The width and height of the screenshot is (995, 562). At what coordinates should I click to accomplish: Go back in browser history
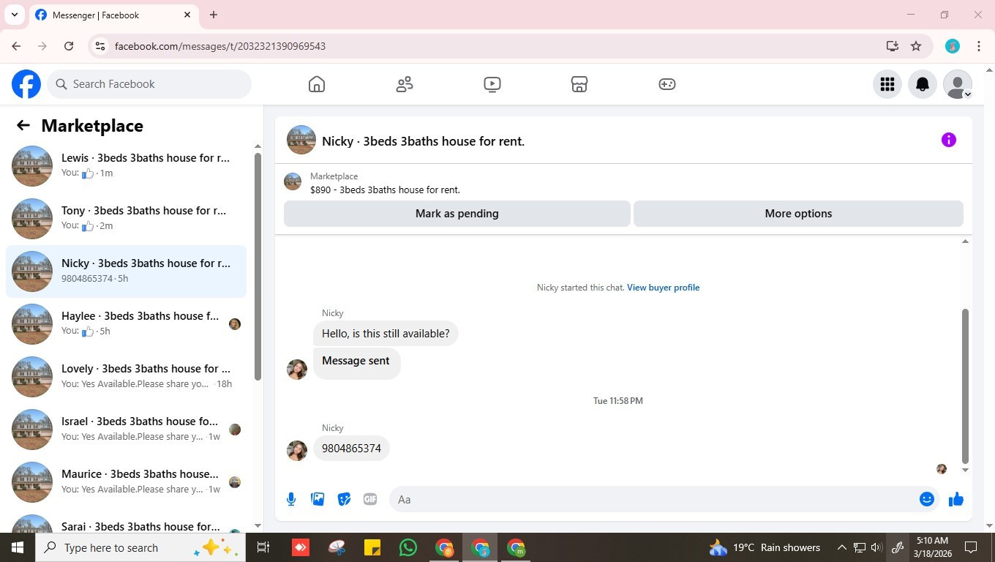point(16,46)
